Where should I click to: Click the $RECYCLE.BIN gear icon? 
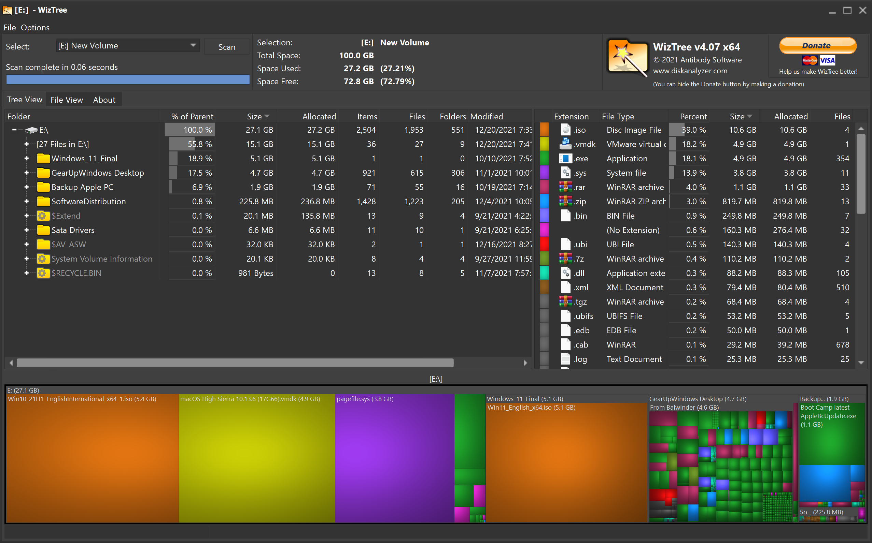tap(43, 273)
